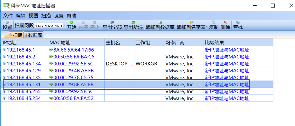Sort by the 工作组 column header

[149, 43]
